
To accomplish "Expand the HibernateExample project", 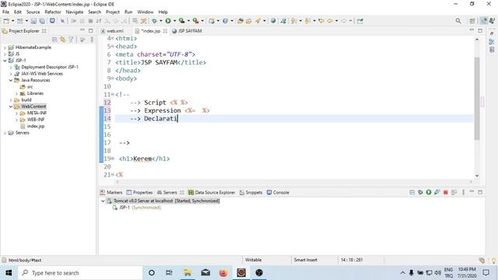I will (5, 47).
